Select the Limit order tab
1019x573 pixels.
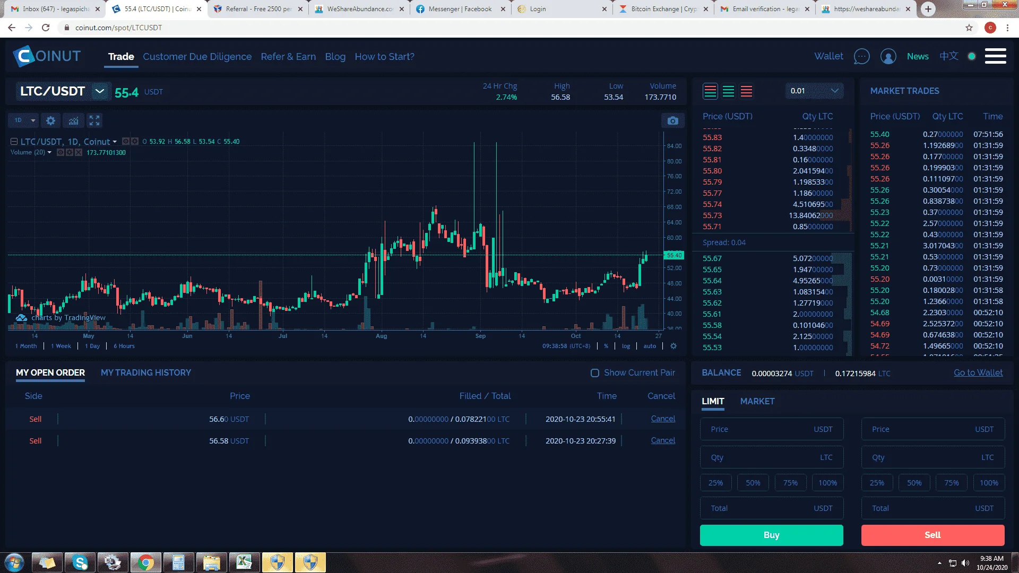click(713, 402)
